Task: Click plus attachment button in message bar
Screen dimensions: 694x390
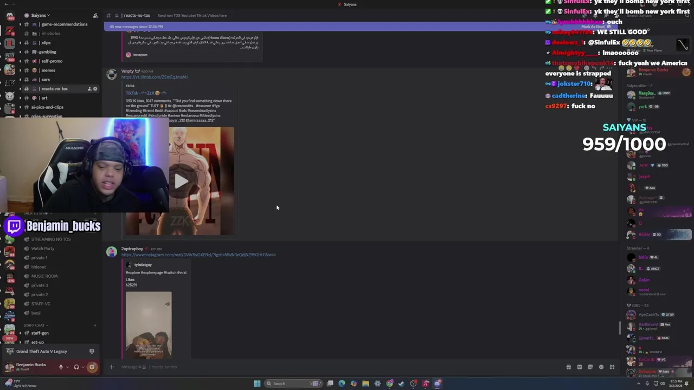Action: (x=111, y=367)
